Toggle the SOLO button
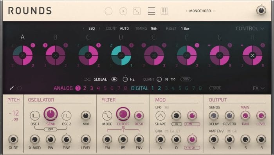Viewport: 274px width, 155px height. 215,88
